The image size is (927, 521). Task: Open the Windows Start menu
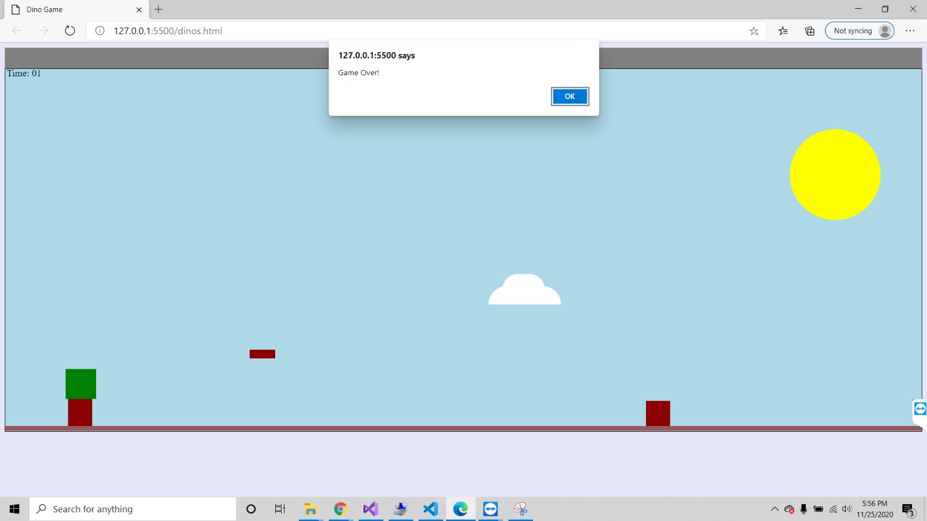(x=14, y=509)
